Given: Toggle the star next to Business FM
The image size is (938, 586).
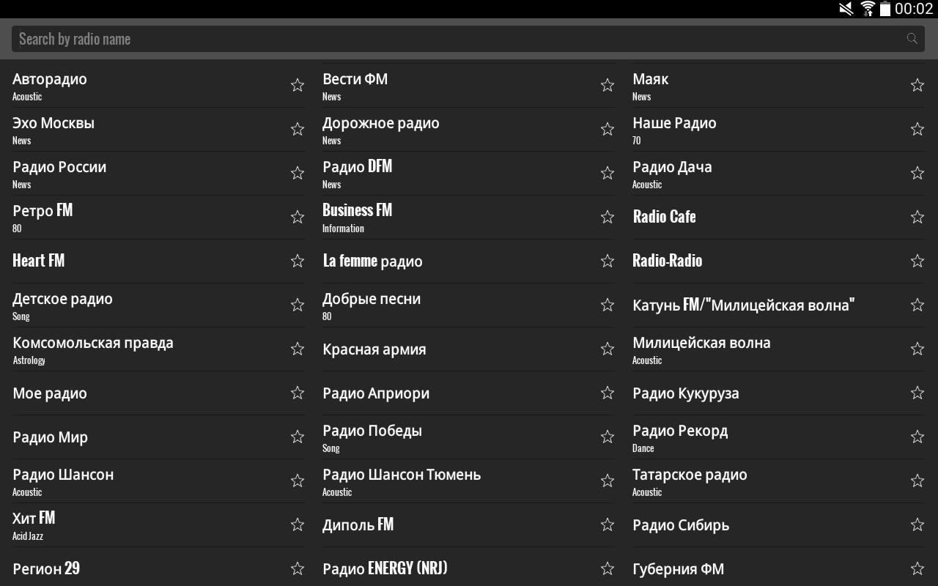Looking at the screenshot, I should (x=608, y=217).
